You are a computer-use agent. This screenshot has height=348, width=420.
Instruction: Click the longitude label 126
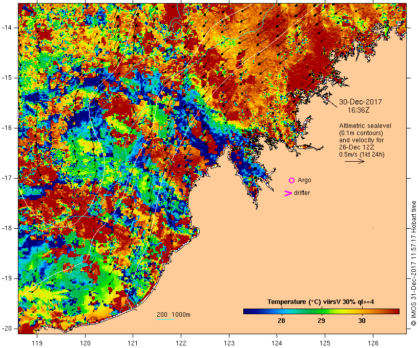click(373, 343)
